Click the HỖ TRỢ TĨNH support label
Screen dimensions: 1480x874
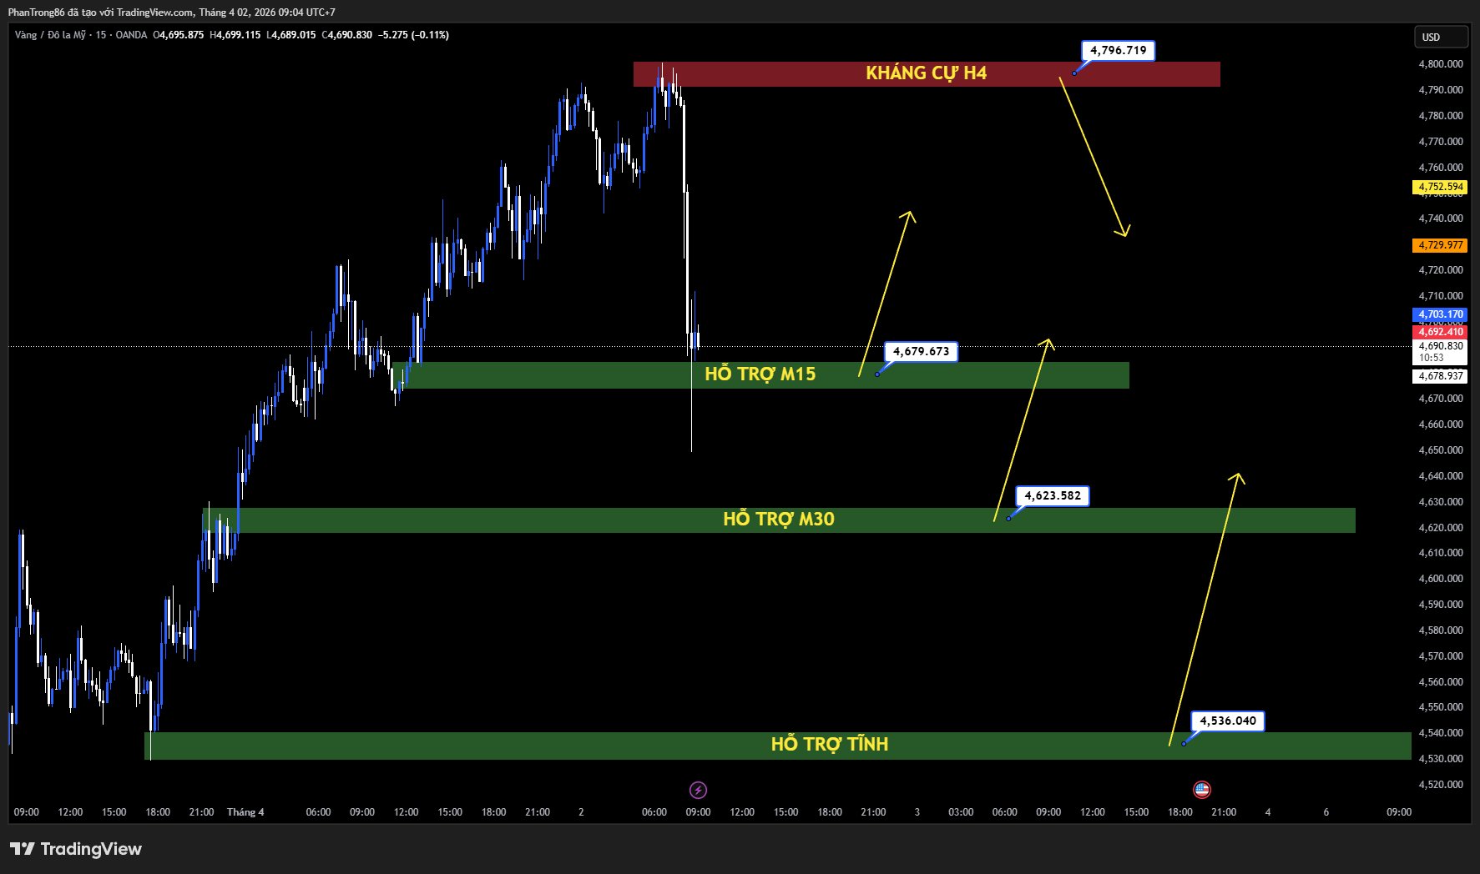[x=830, y=744]
